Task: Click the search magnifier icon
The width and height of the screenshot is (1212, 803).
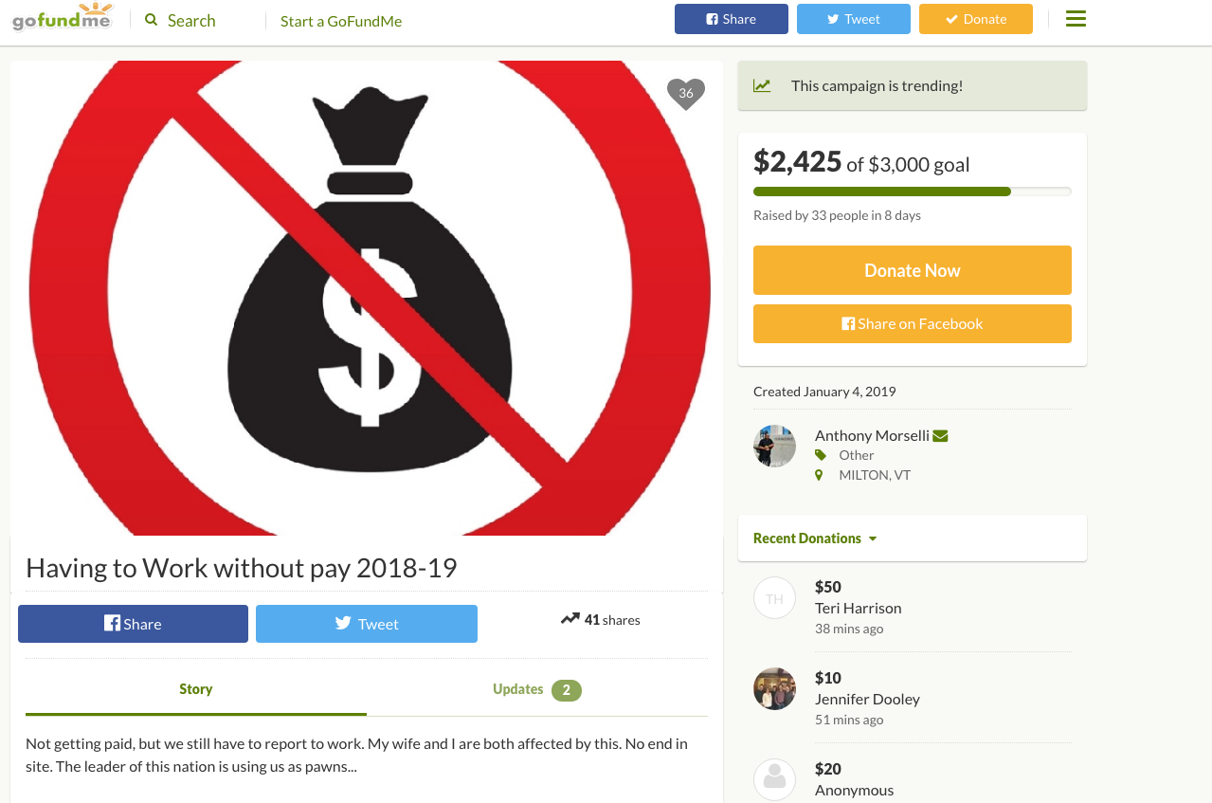Action: 152,20
